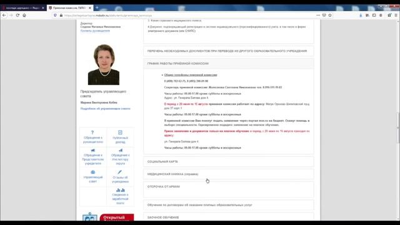Open the Кабинет руководителя link
This screenshot has width=400, height=225.
point(95,31)
